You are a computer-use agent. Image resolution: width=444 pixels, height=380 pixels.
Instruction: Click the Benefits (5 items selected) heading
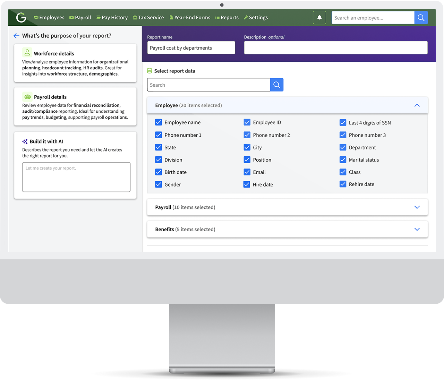click(x=185, y=230)
